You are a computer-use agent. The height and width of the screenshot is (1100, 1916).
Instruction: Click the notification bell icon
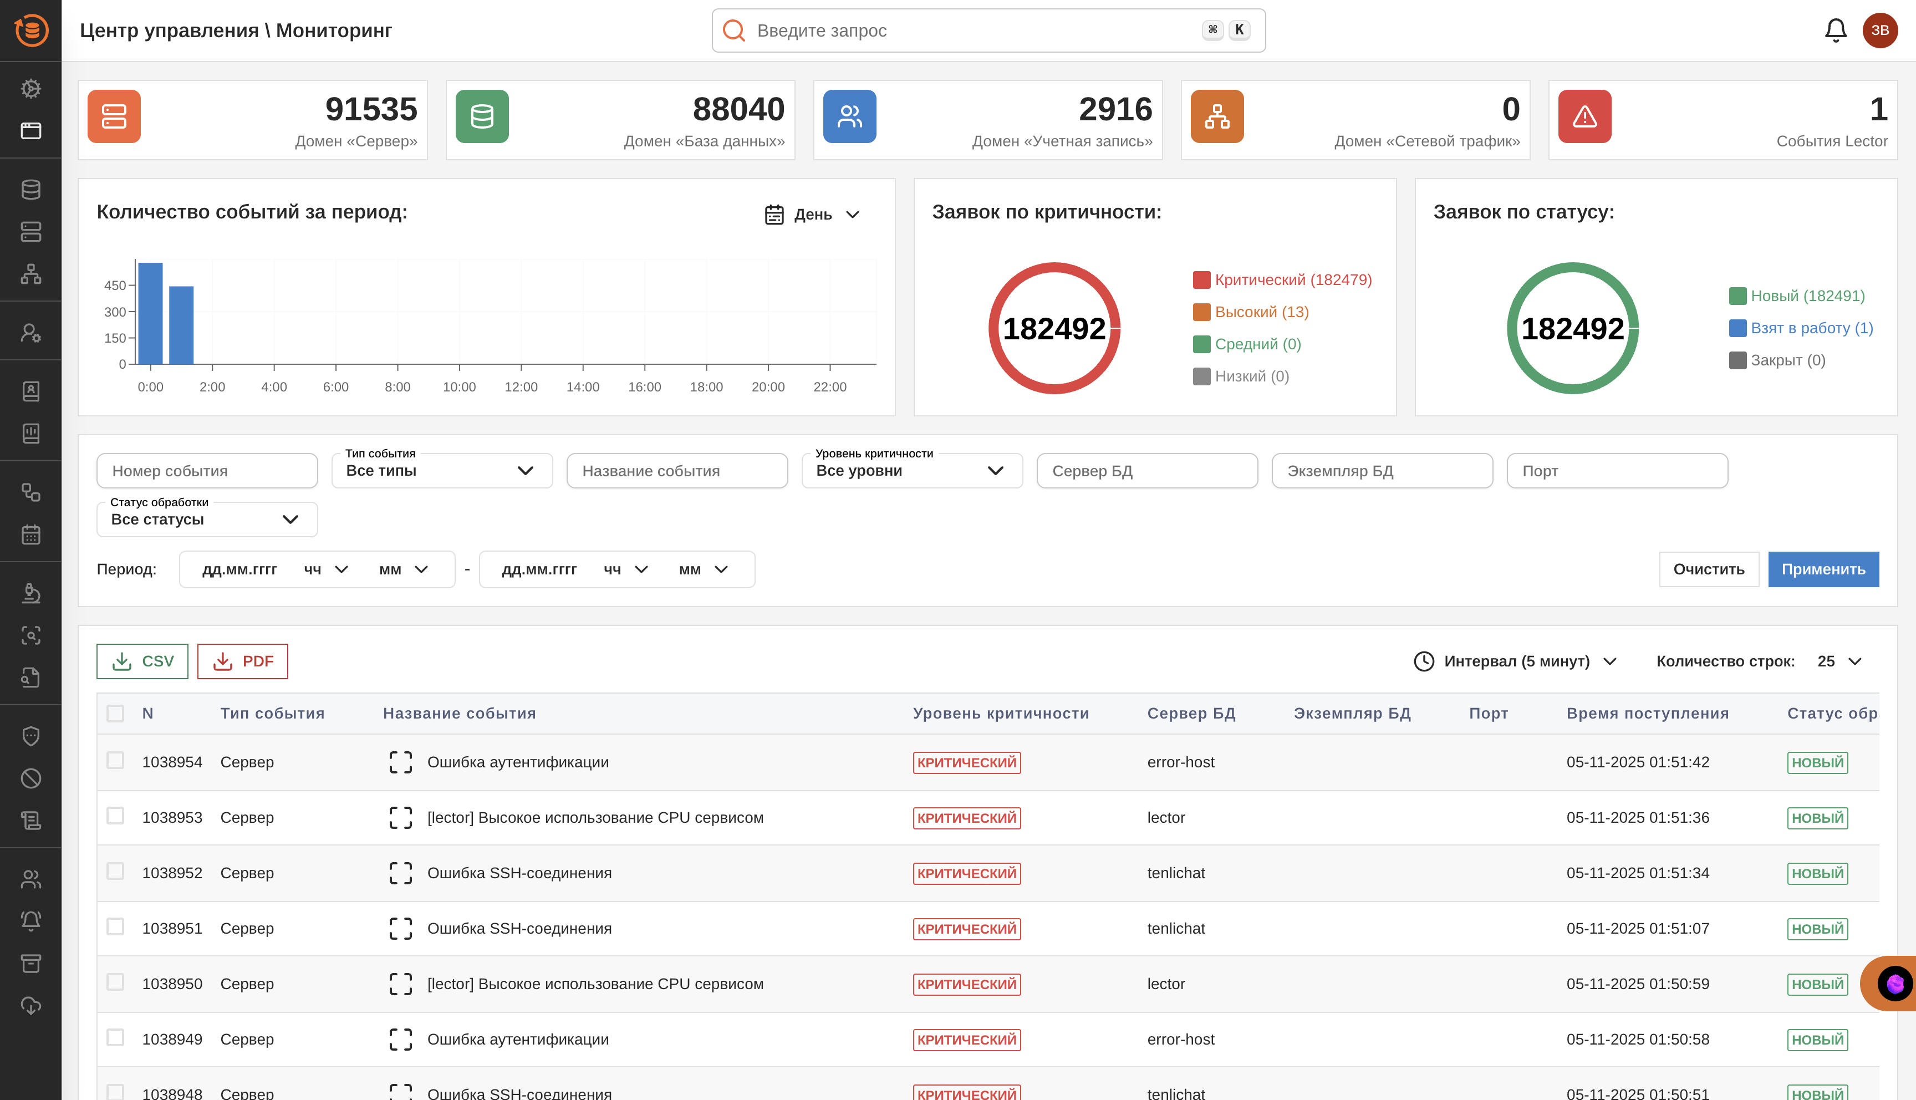click(1835, 30)
